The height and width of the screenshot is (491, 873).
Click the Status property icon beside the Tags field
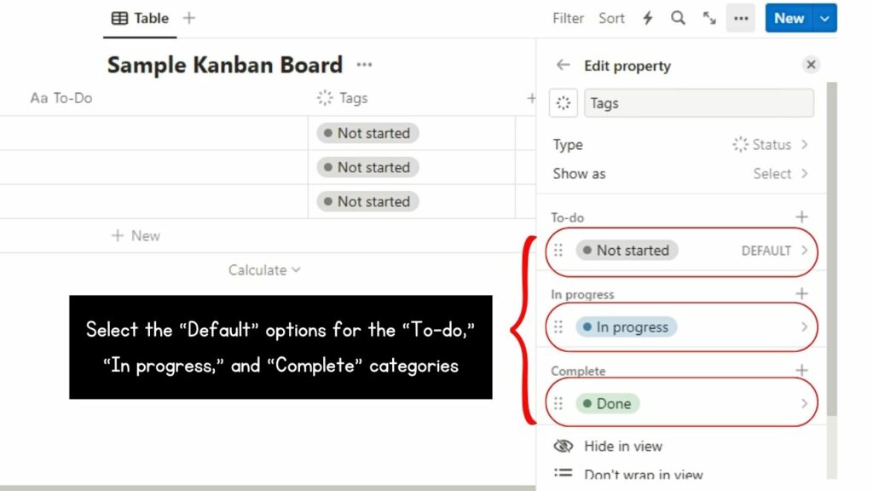pos(563,102)
